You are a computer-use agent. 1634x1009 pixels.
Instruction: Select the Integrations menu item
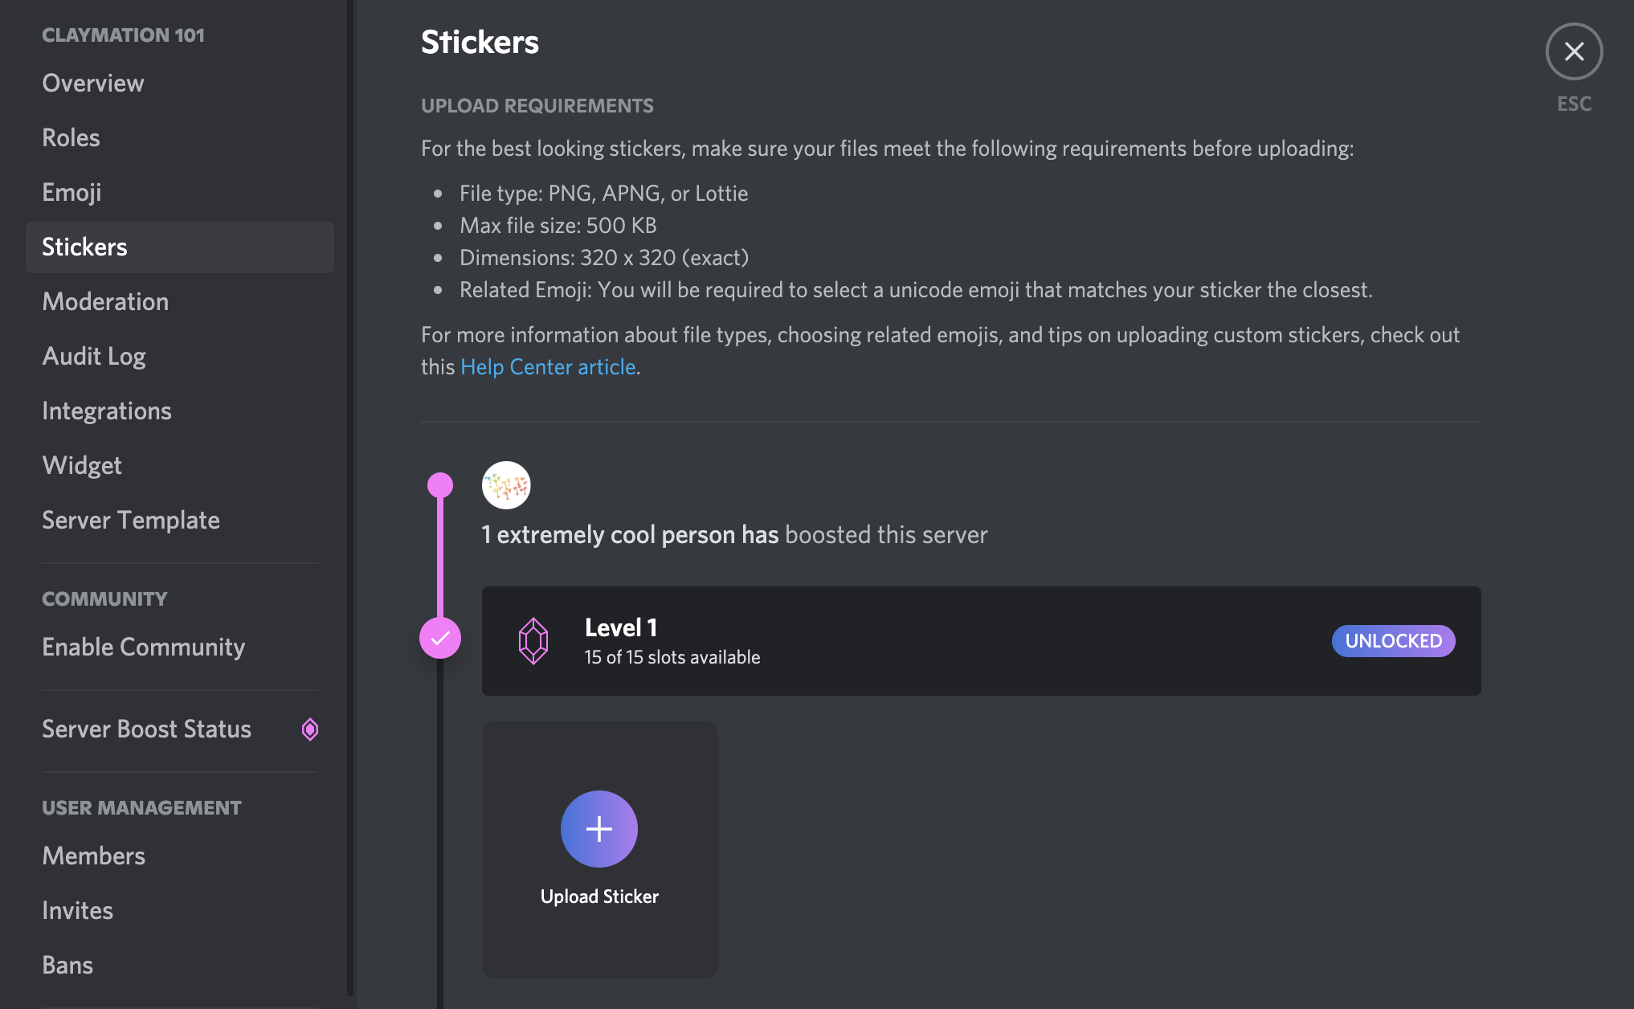tap(106, 408)
